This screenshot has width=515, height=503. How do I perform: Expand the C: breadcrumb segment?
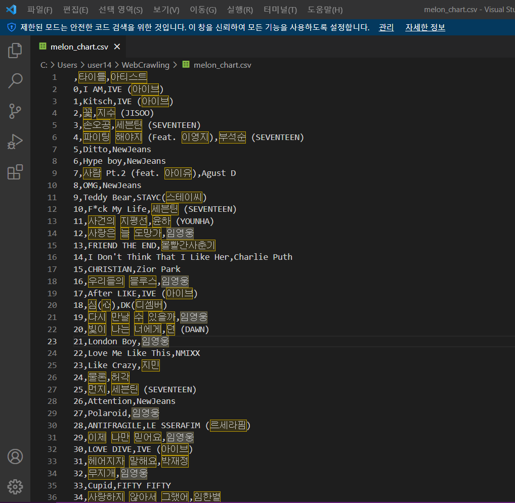click(44, 65)
